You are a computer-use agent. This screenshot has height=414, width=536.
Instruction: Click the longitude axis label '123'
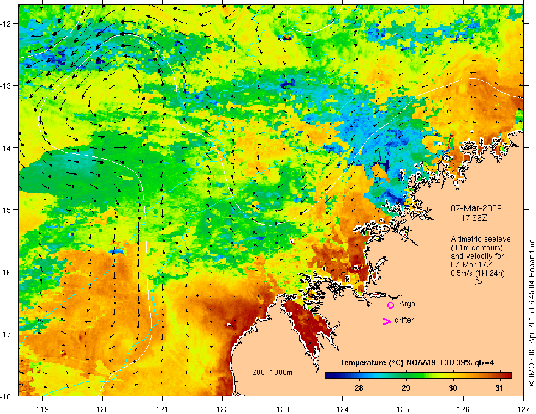(283, 409)
